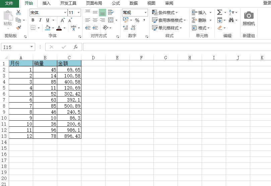
Task: Click the Copy icon in clipboard group
Action: (18, 20)
